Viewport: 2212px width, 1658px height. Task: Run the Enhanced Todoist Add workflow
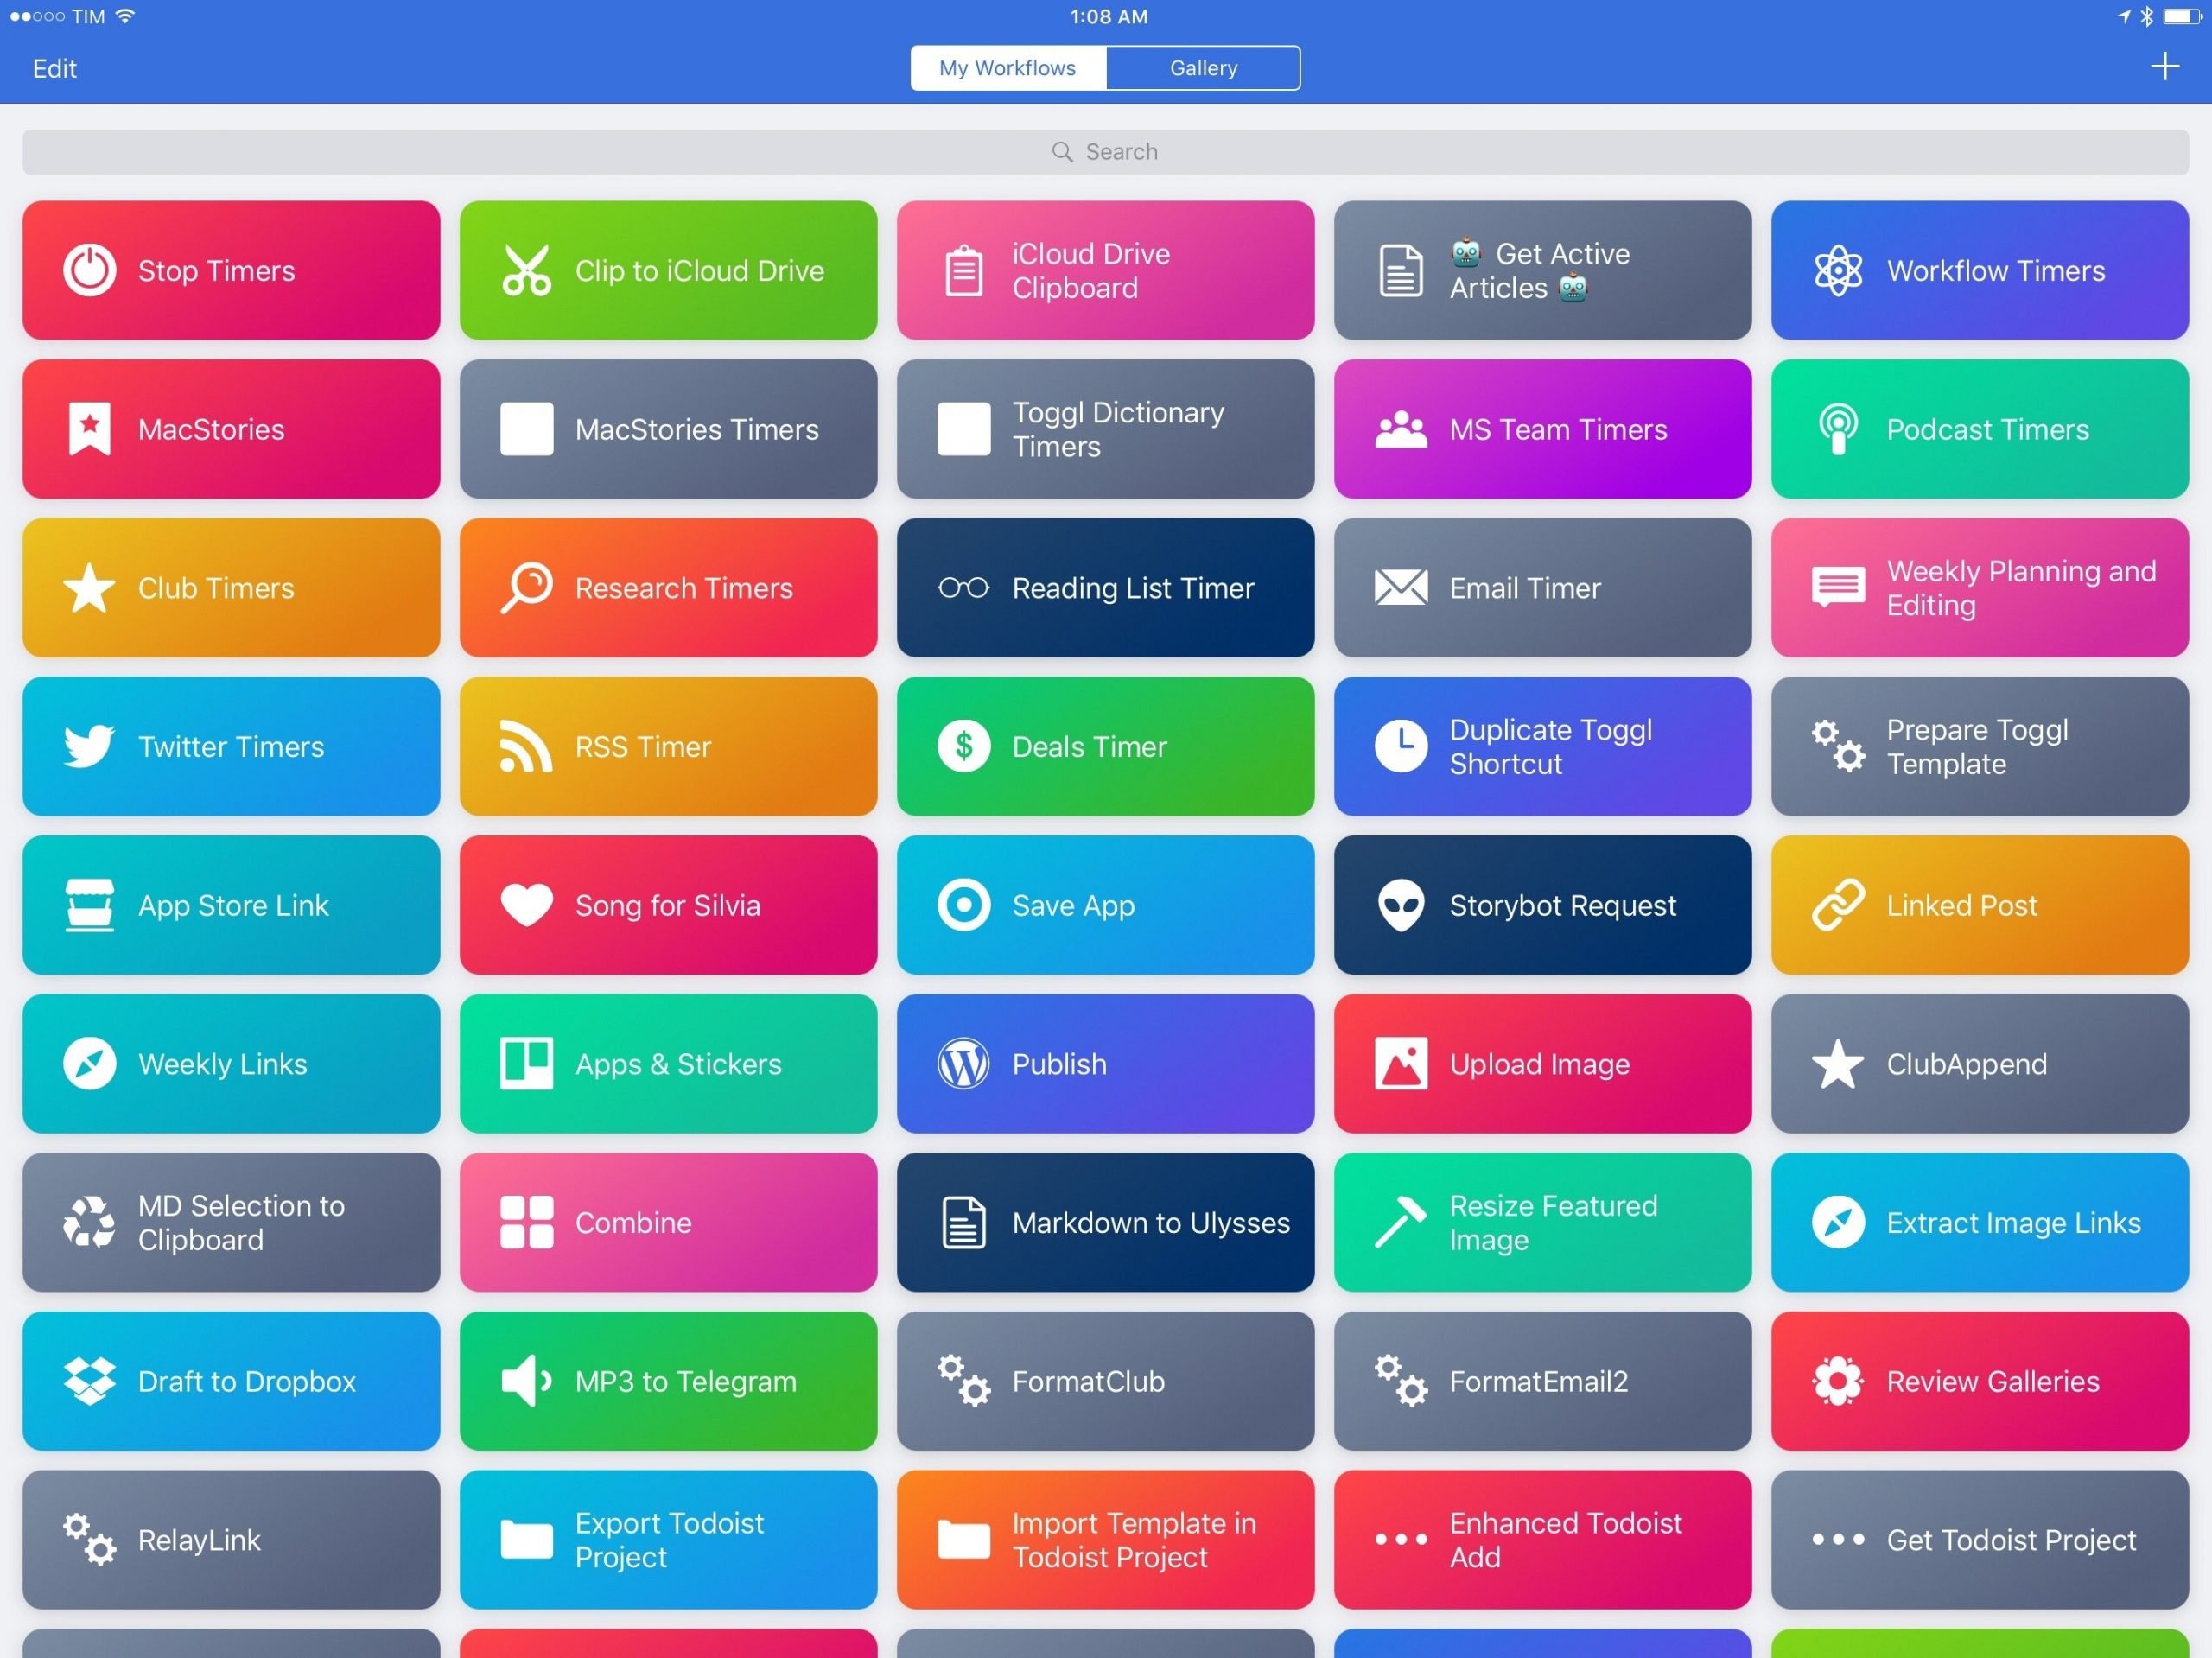(1542, 1540)
